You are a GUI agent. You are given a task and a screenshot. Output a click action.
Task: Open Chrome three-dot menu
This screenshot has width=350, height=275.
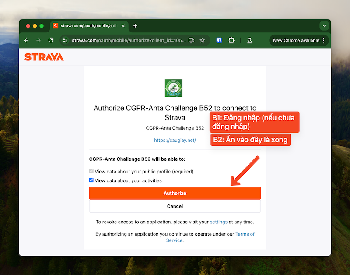tap(324, 40)
